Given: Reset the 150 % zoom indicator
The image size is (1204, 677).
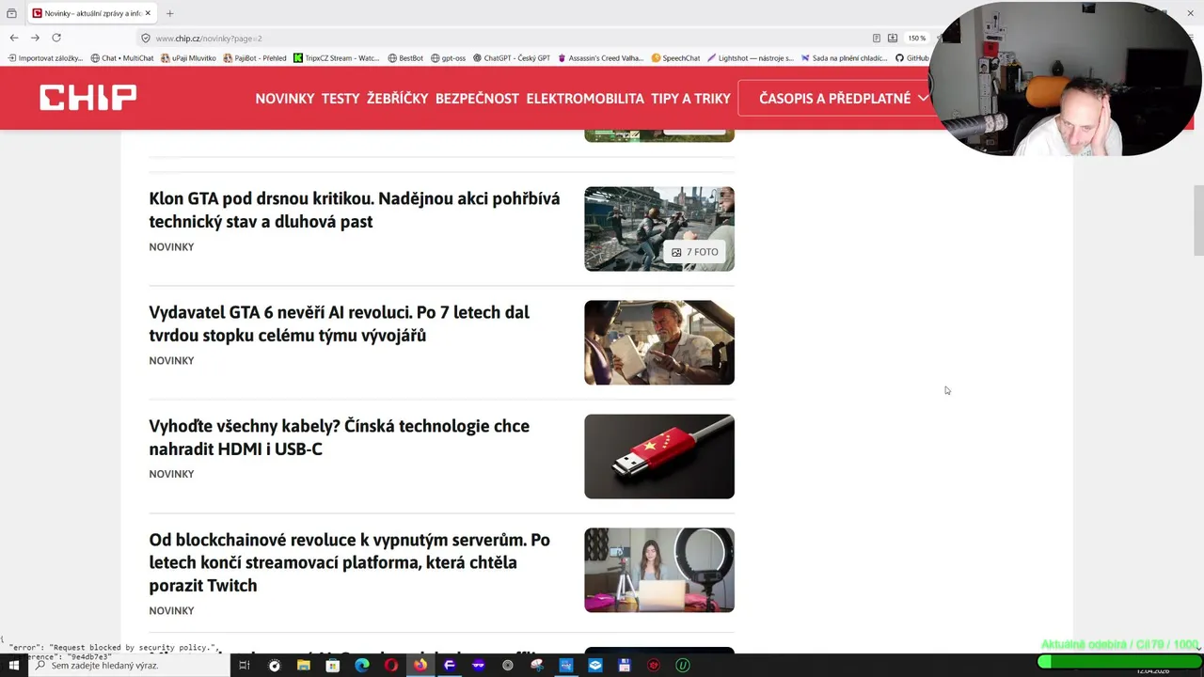Looking at the screenshot, I should point(916,39).
